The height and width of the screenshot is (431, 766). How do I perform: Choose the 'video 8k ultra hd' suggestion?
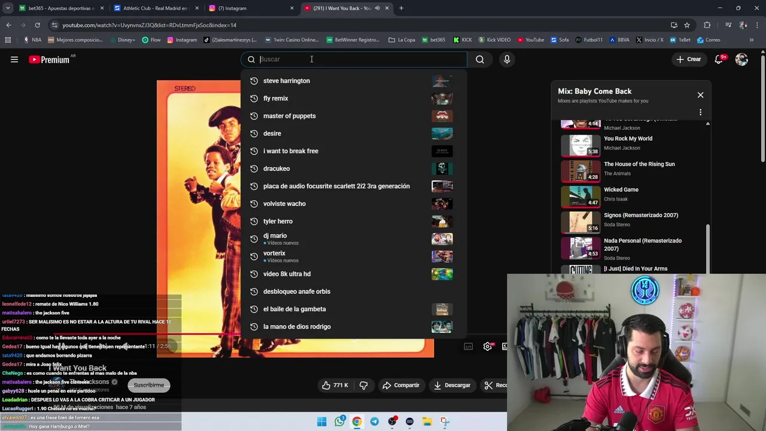click(x=354, y=274)
